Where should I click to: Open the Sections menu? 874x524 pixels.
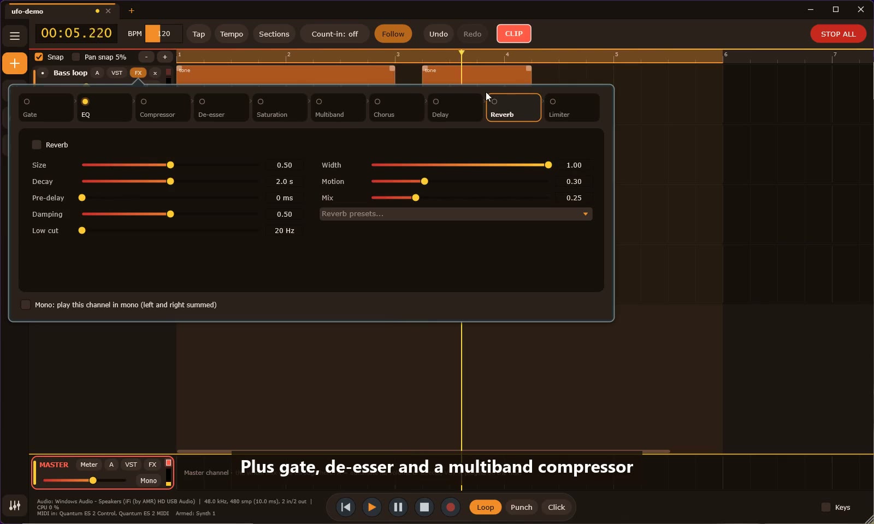click(x=274, y=34)
